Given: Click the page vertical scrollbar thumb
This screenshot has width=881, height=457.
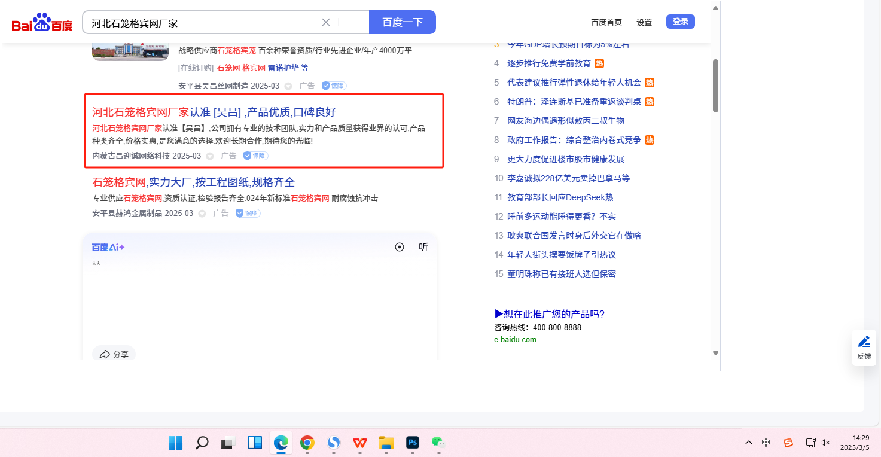Looking at the screenshot, I should click(715, 86).
